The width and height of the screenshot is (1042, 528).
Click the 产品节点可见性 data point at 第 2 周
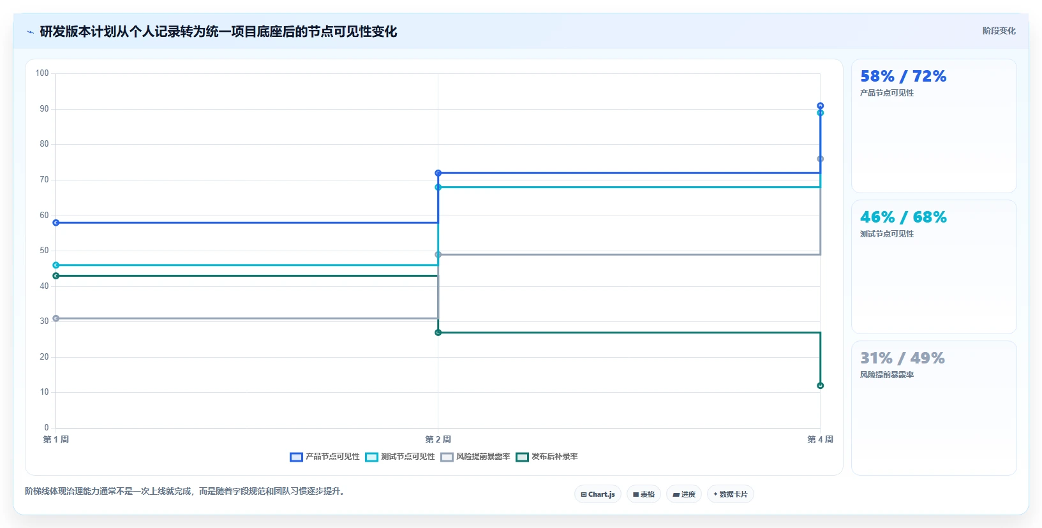[438, 173]
